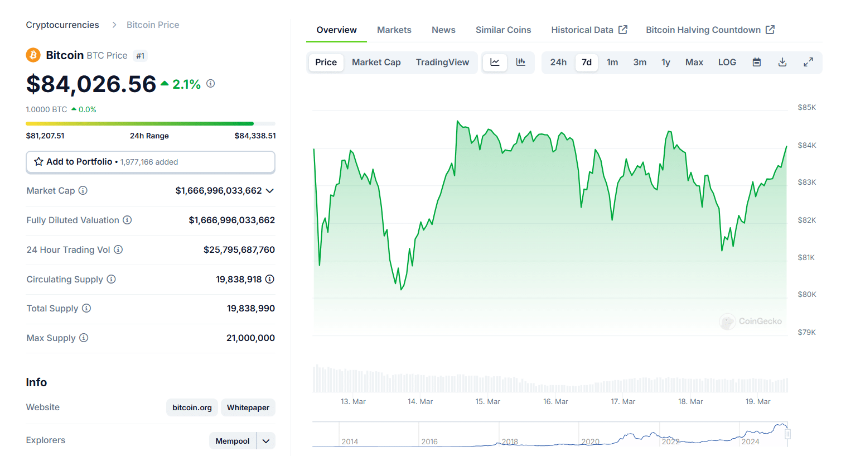The height and width of the screenshot is (456, 841).
Task: Open the Markets tab
Action: [x=394, y=30]
